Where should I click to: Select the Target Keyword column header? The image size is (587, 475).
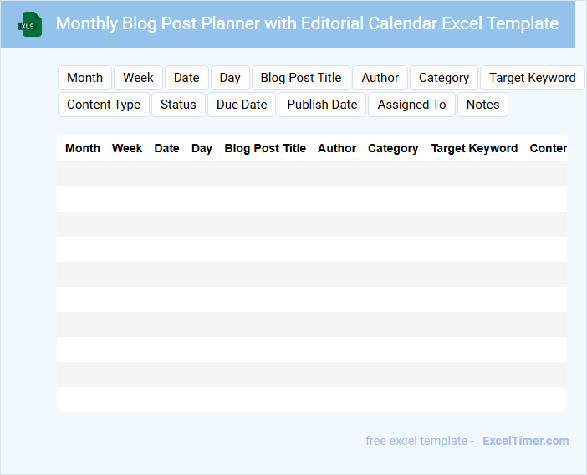pyautogui.click(x=474, y=148)
